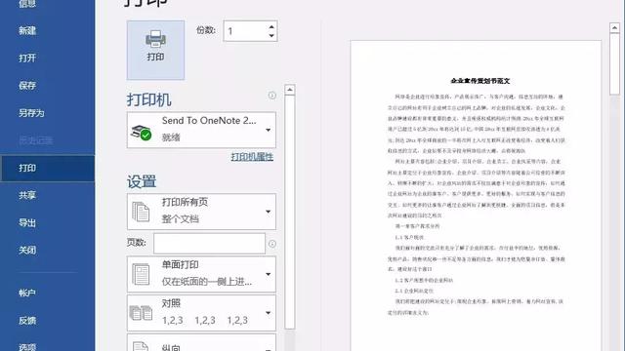Click the OneNote printer ready status icon
Image resolution: width=625 pixels, height=351 pixels.
point(141,133)
